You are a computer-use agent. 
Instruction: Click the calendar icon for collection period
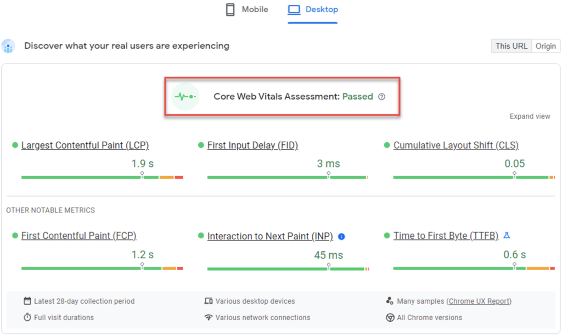click(26, 301)
